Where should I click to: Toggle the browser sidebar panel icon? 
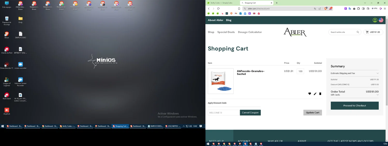(363, 9)
